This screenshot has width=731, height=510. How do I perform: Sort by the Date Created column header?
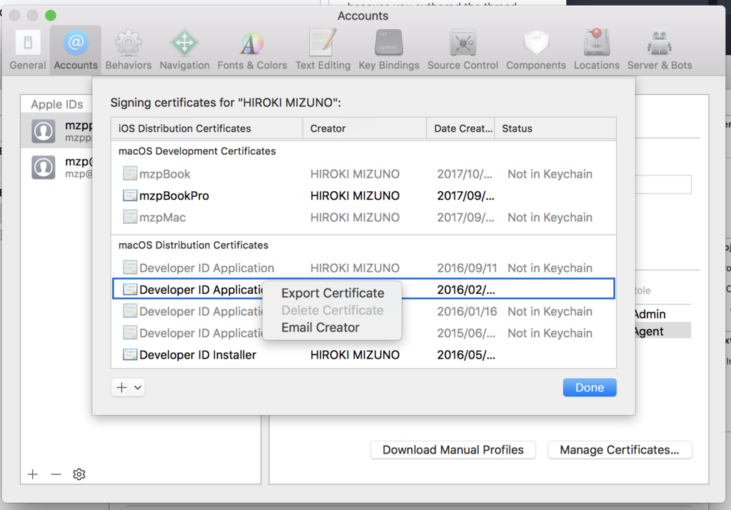click(460, 128)
